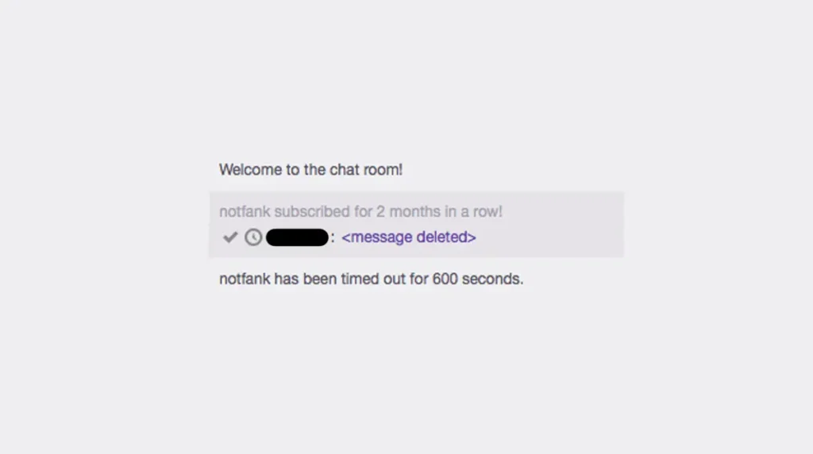Viewport: 813px width, 454px height.
Task: Click "notfank" in the subscription notice
Action: click(245, 211)
